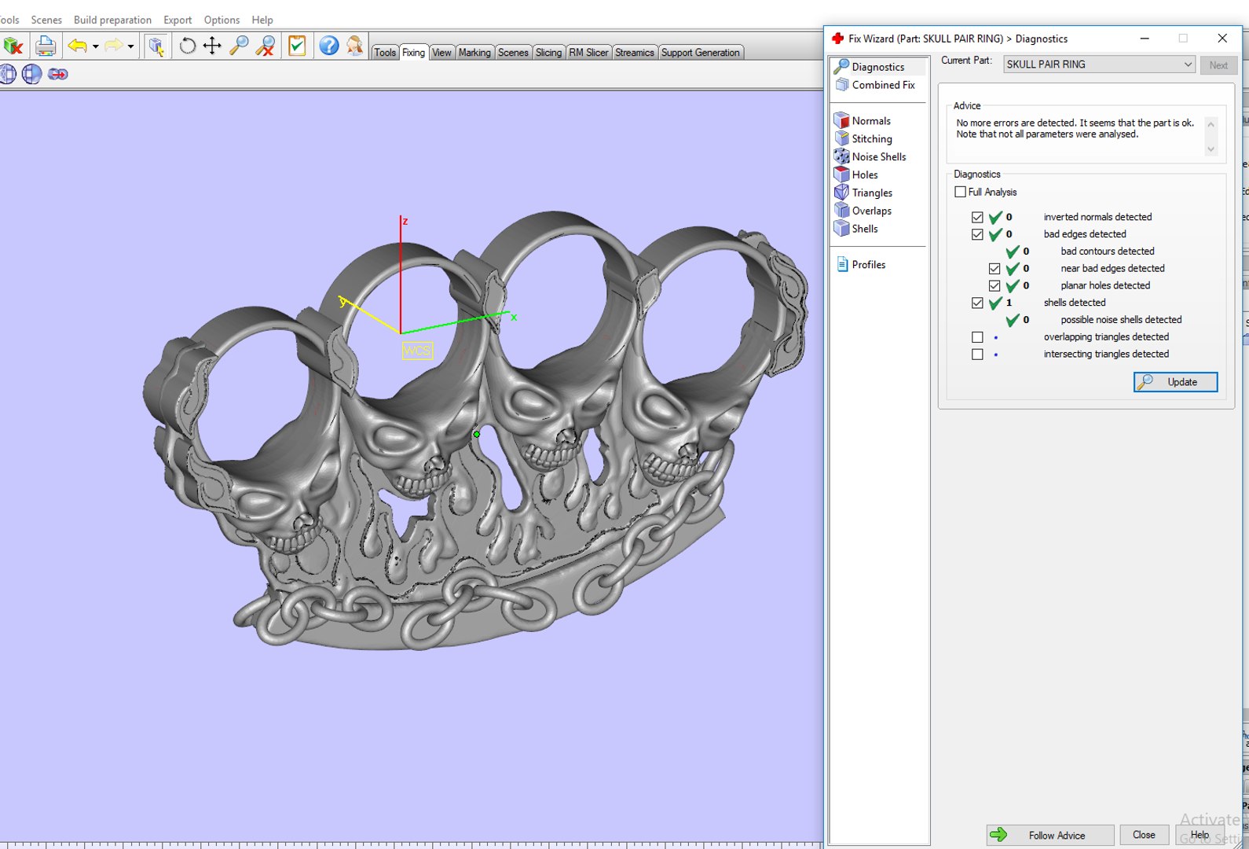
Task: Click the support person headset icon
Action: (355, 46)
